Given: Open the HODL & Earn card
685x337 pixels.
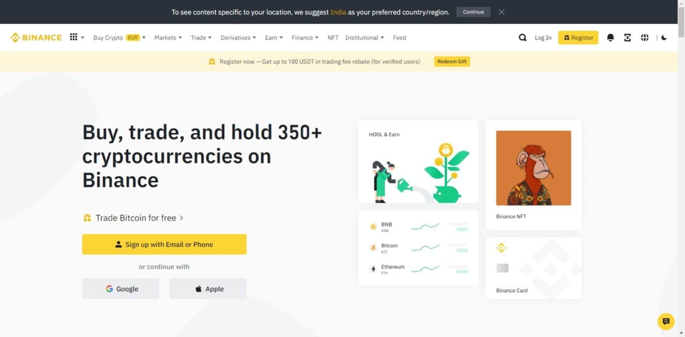Looking at the screenshot, I should (x=418, y=161).
